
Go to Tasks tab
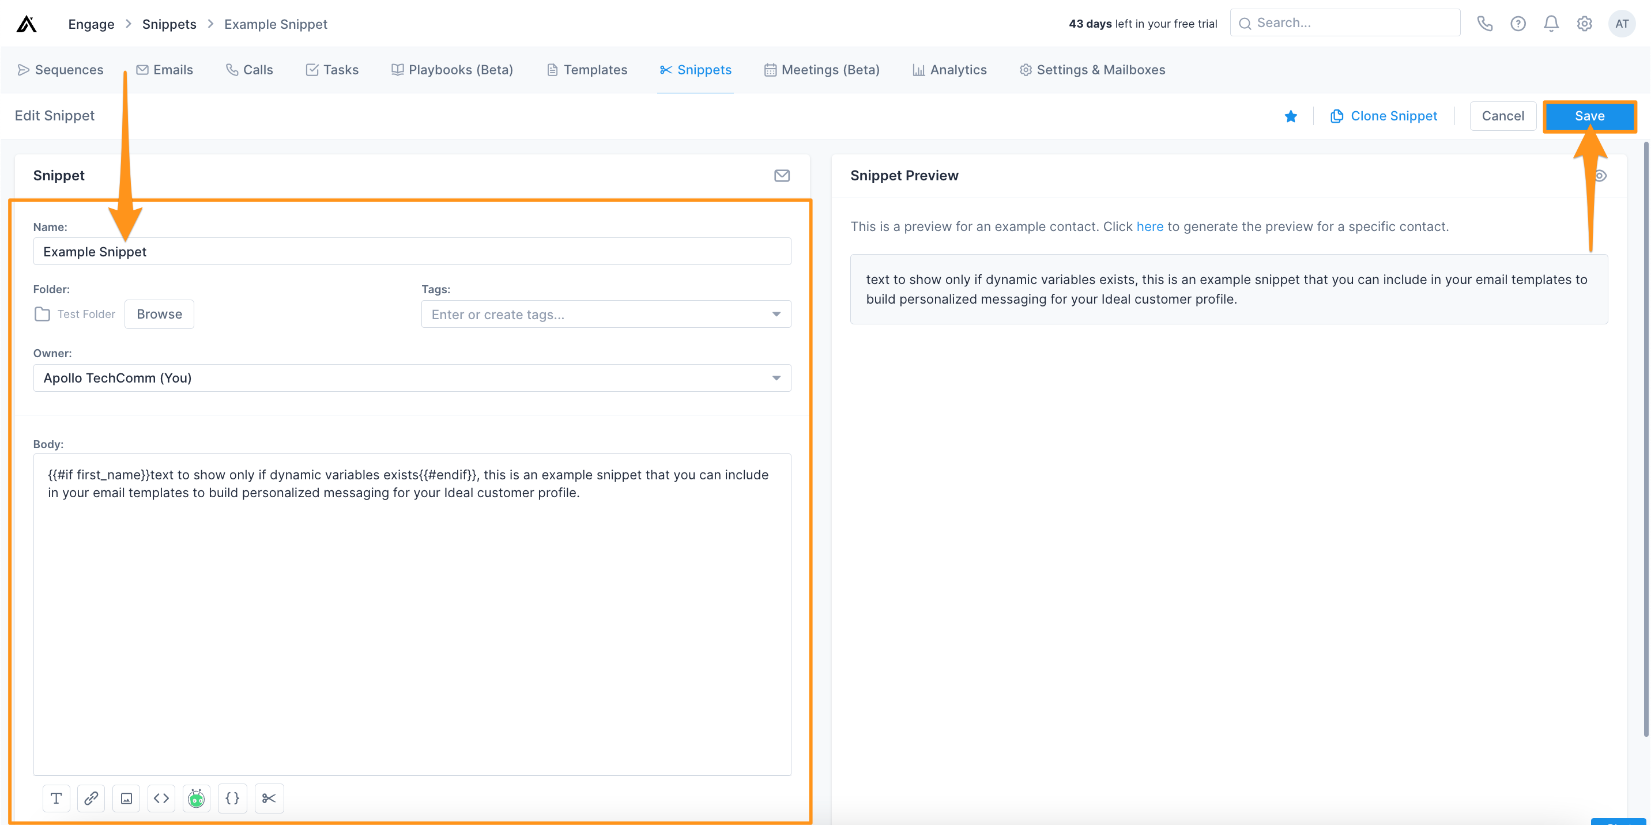tap(332, 70)
